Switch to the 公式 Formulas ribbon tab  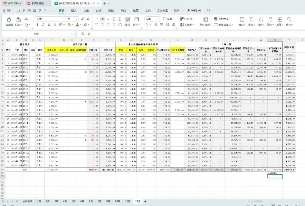(x=99, y=10)
